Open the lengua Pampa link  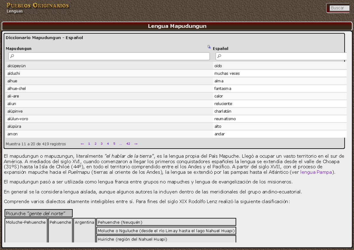(316, 172)
